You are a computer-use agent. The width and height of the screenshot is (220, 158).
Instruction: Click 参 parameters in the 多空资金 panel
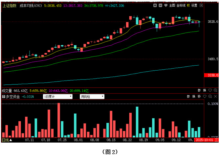(188, 96)
